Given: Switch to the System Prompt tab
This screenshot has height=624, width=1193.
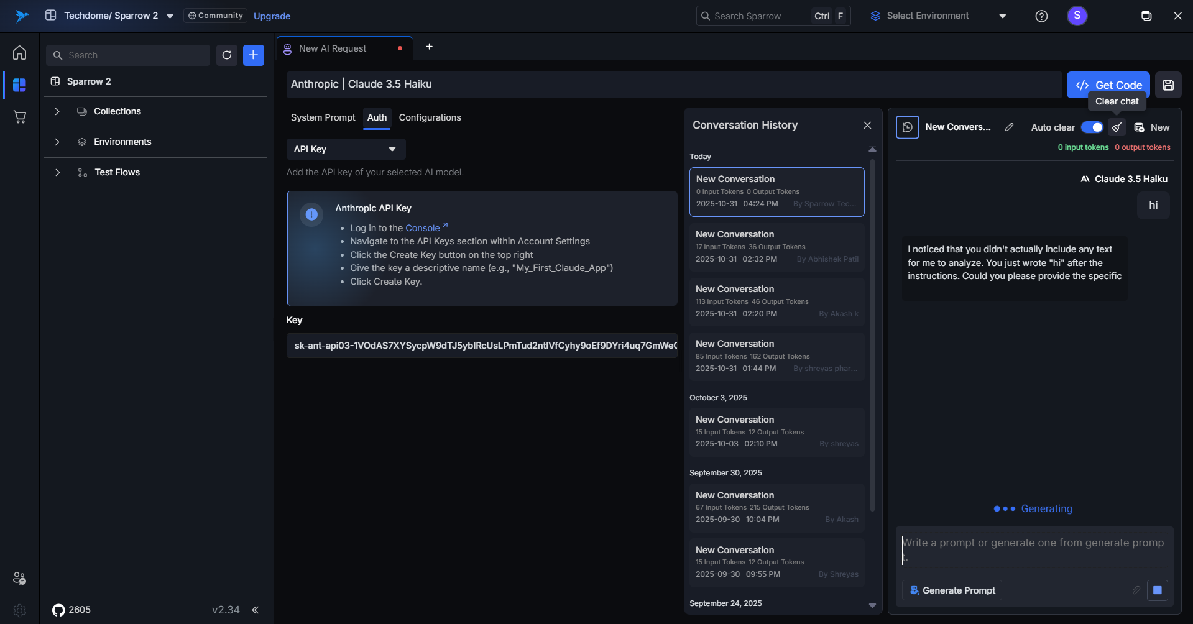Looking at the screenshot, I should (x=323, y=117).
